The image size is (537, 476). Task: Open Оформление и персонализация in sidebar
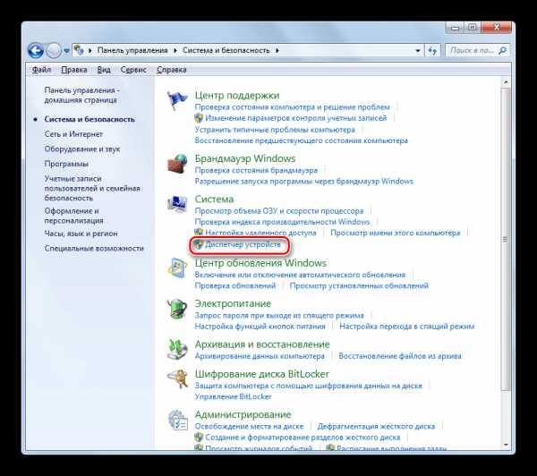click(73, 216)
